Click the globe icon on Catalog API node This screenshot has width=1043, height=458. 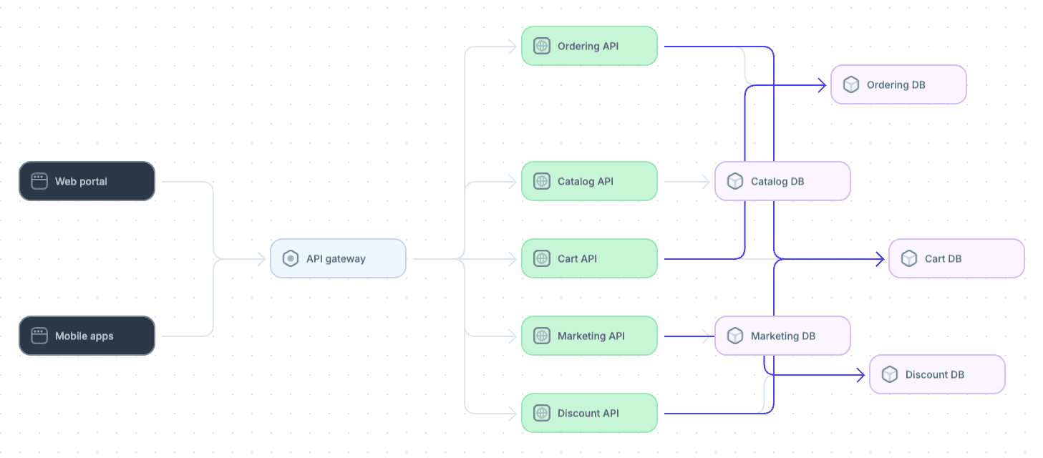[x=542, y=182]
